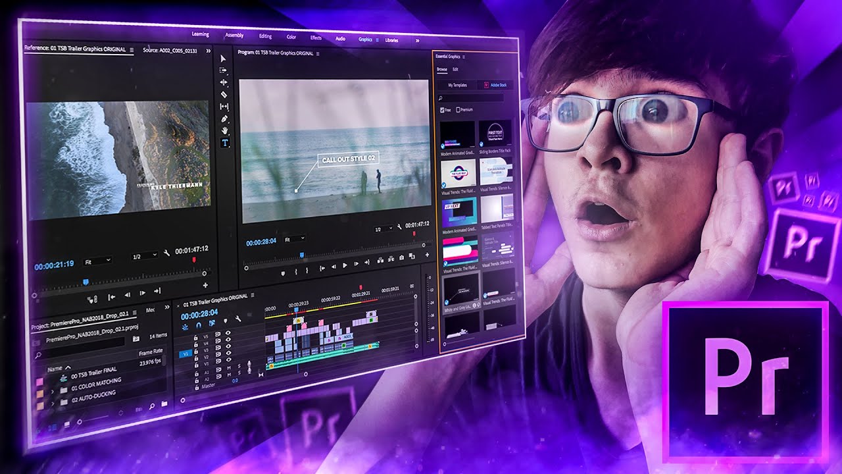Screen dimensions: 842x474
Task: Select the Pen tool
Action: point(224,118)
